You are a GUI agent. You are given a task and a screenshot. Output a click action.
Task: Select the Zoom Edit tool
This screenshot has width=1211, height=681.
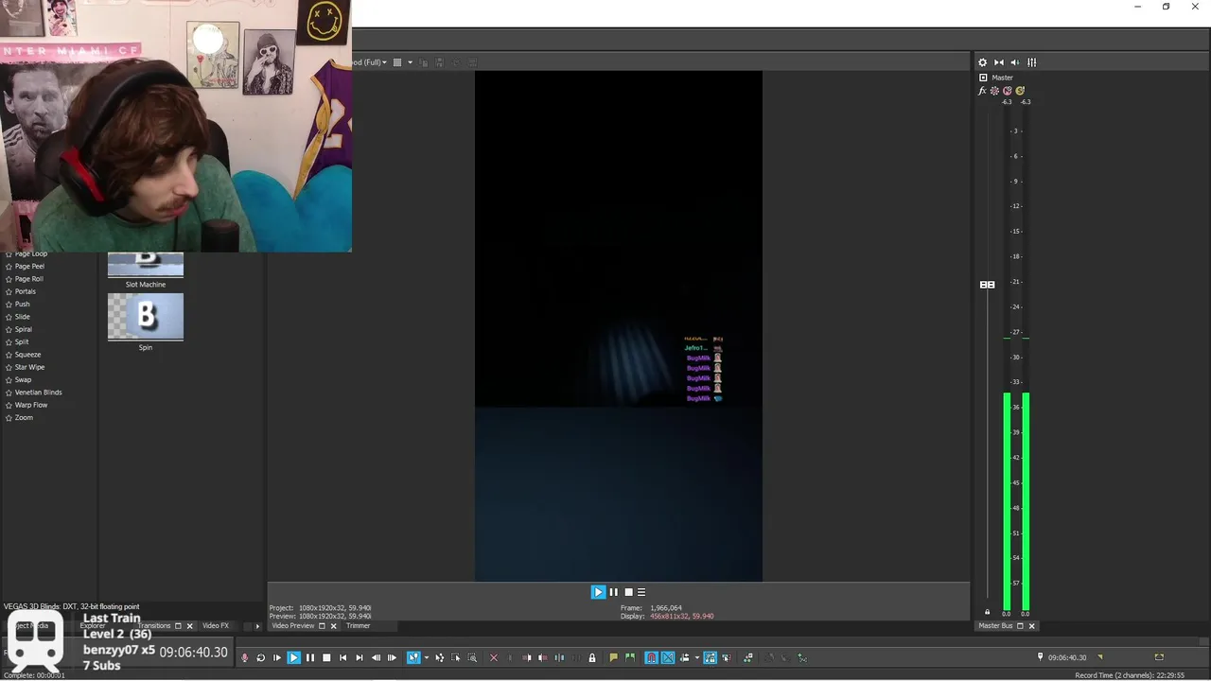(472, 657)
